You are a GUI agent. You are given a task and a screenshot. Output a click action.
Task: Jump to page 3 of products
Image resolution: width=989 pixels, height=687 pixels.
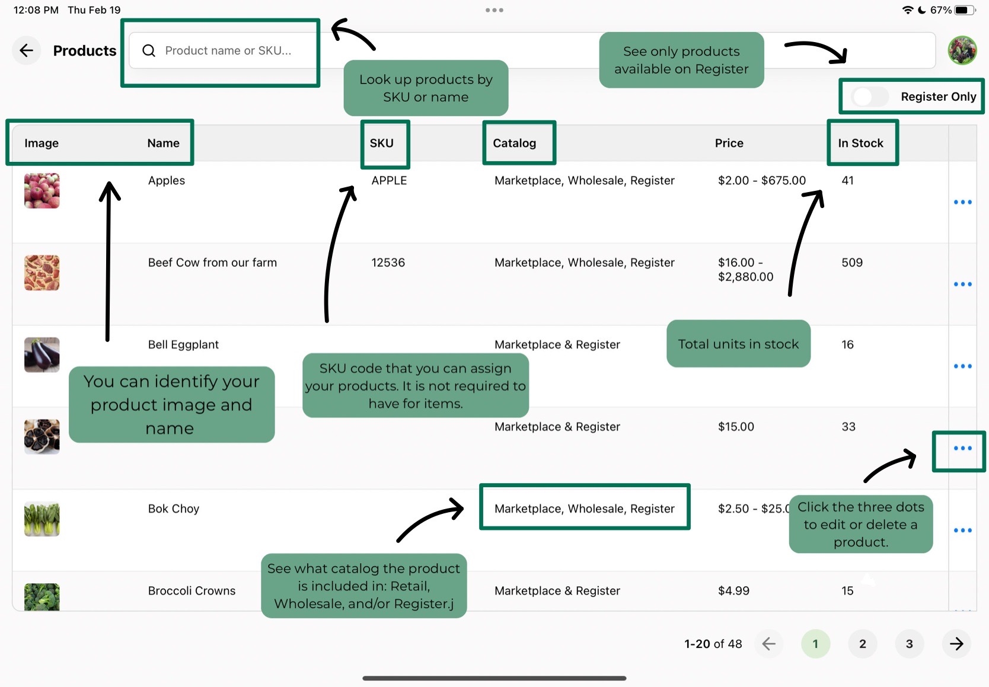point(909,644)
